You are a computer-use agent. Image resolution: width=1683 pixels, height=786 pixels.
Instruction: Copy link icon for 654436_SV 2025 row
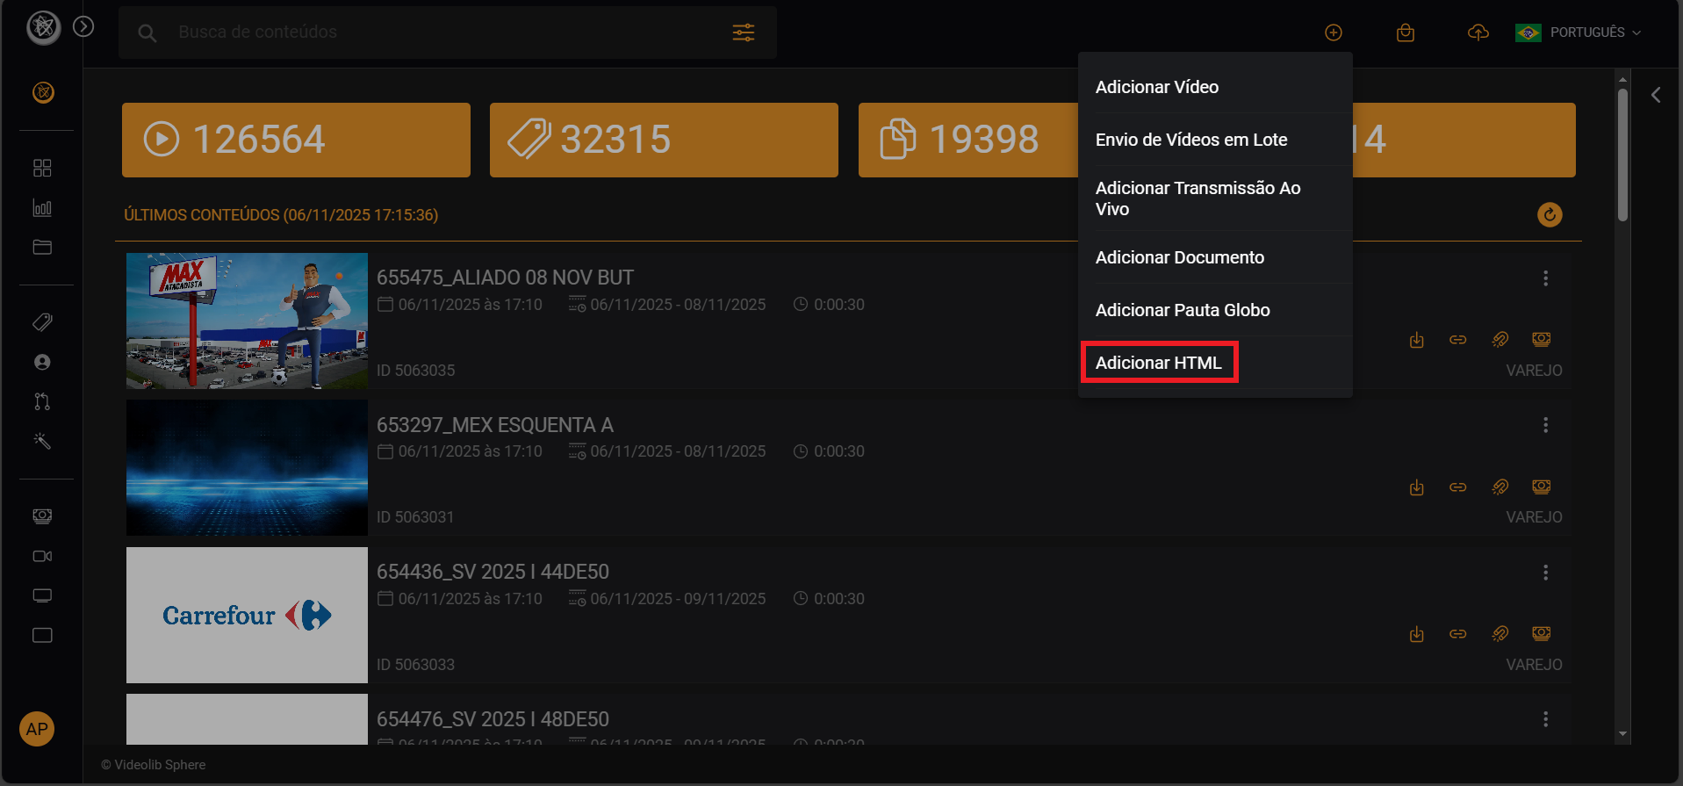1457,634
